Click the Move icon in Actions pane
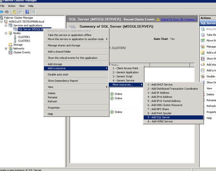 coord(203,41)
